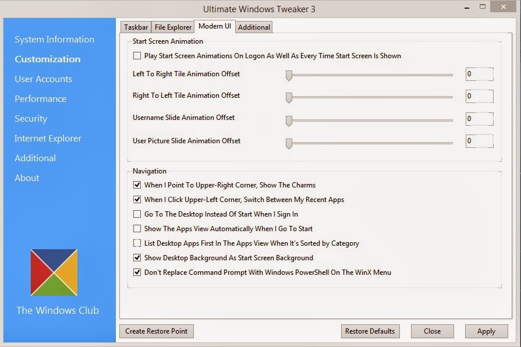Click the Username Slide Animation Offset slider
Screen dimensions: 521x347
[369, 121]
